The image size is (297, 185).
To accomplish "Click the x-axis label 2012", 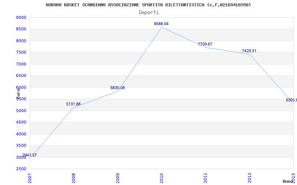I will pos(249,178).
